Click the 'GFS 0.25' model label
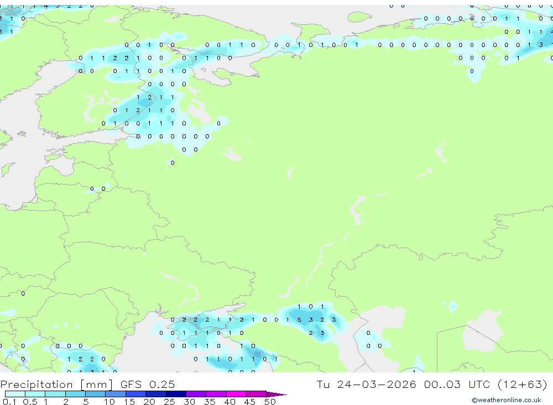Image resolution: width=553 pixels, height=405 pixels. pyautogui.click(x=148, y=385)
